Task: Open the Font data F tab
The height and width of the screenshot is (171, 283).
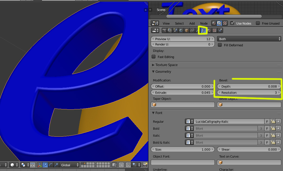Action: tap(203, 30)
